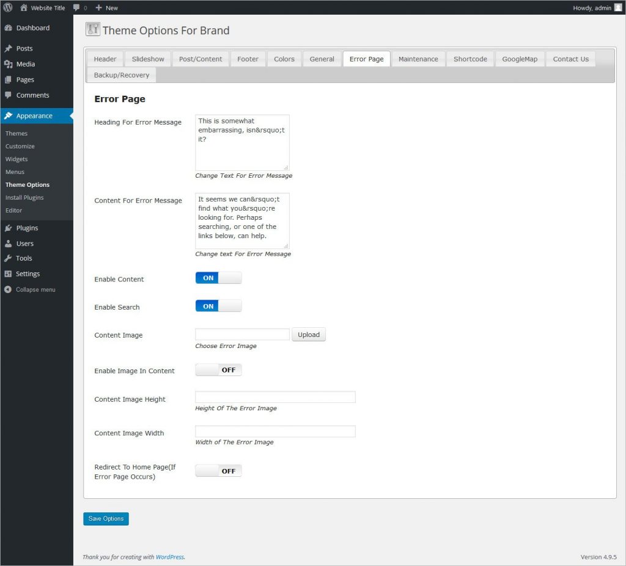Collapse the admin sidebar menu
This screenshot has width=626, height=566.
click(x=9, y=289)
